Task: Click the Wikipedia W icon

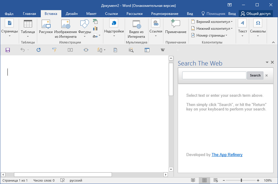Action: tap(163, 50)
